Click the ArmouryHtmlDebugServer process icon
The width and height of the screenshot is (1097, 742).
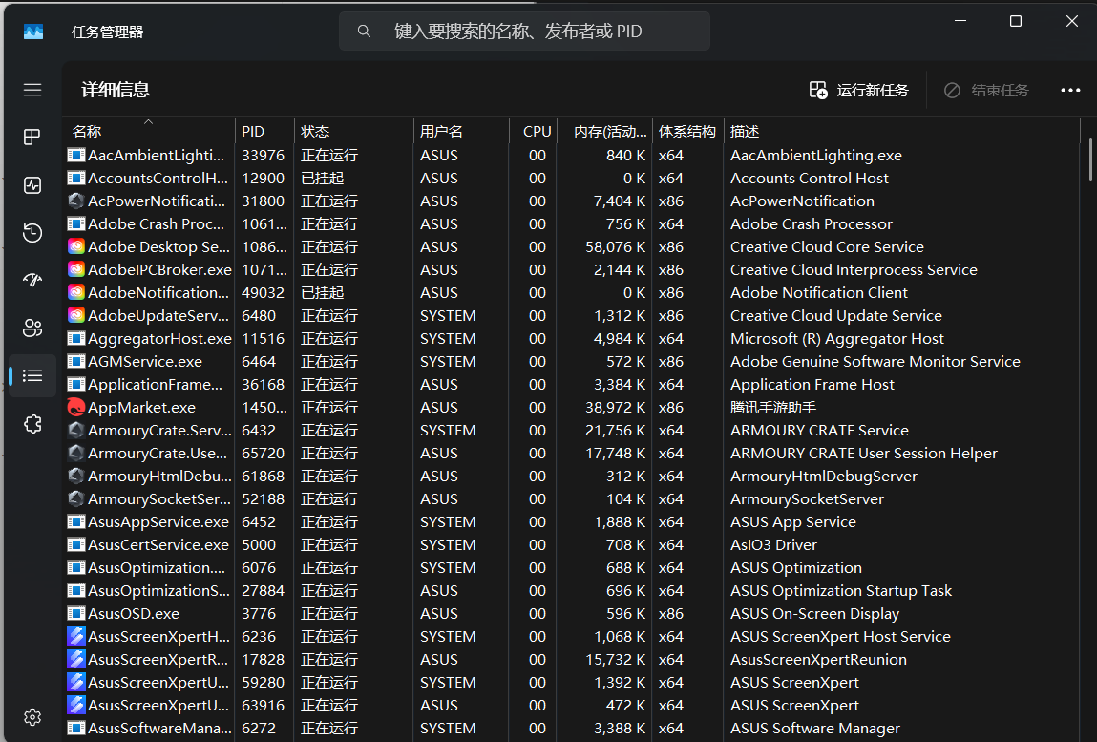coord(76,476)
